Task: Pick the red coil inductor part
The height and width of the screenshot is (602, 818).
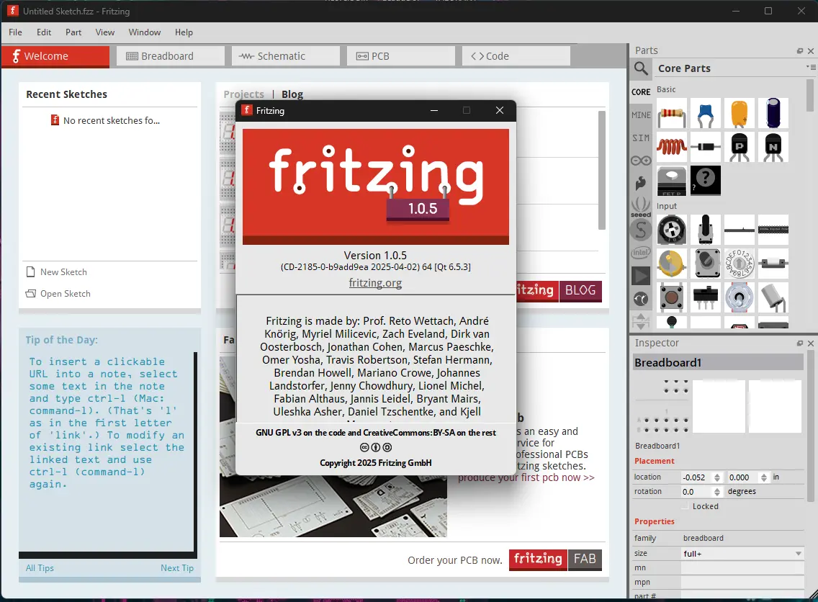Action: coord(671,147)
